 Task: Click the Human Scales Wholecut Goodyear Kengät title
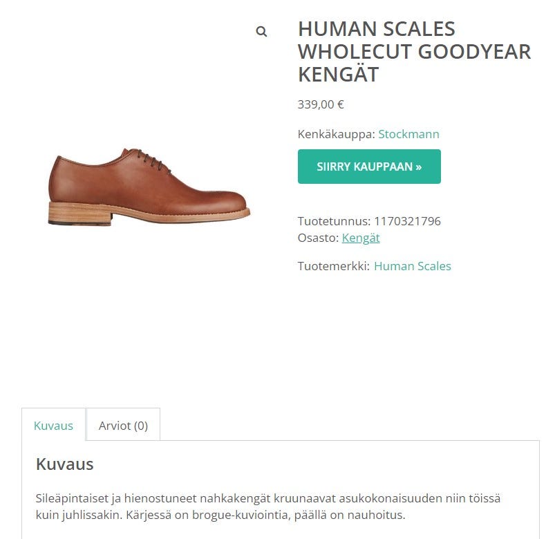[413, 51]
